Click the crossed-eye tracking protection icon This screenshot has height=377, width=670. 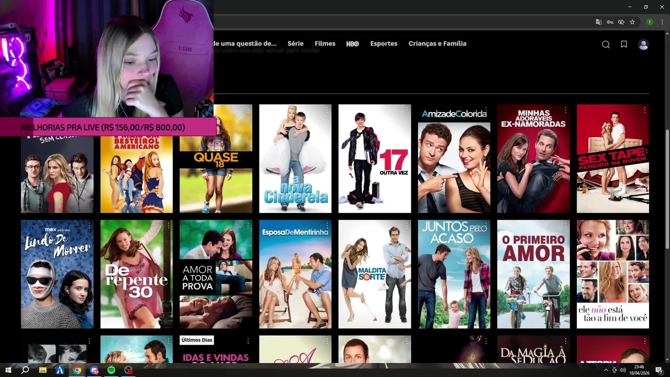[x=621, y=22]
